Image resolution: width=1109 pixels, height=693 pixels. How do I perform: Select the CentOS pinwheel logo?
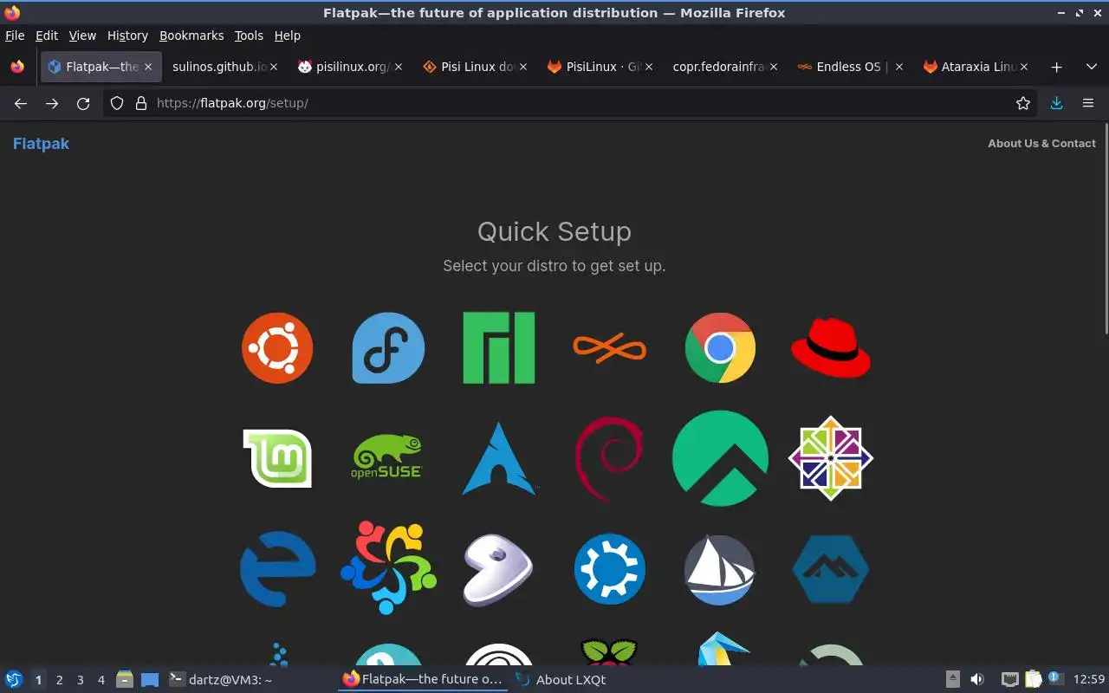(x=831, y=458)
